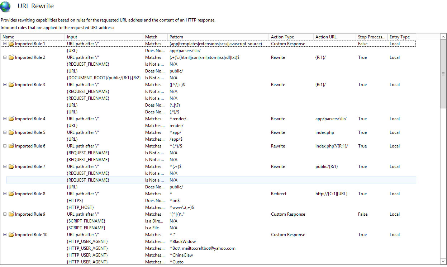Click pattern '^on$' under Rule 8
This screenshot has width=447, height=267.
point(175,201)
